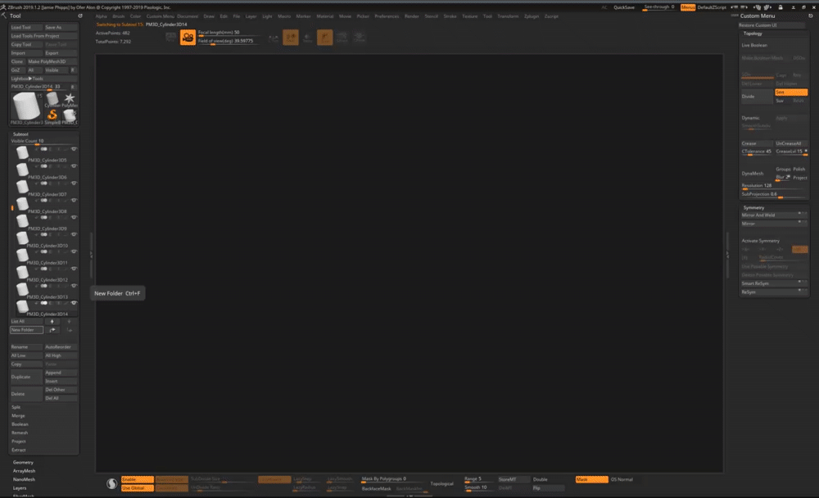Click Make PolyMesh3D button

point(52,61)
